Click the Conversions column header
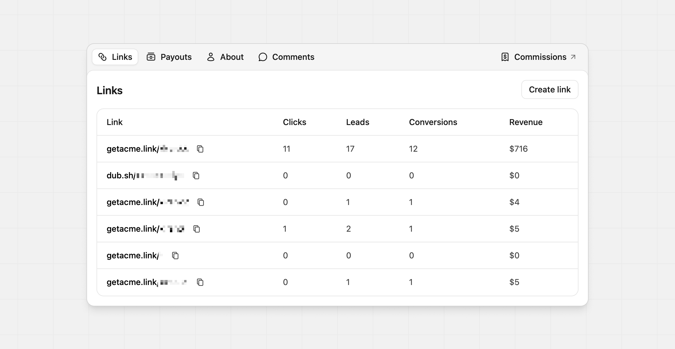This screenshot has width=675, height=349. [x=433, y=122]
